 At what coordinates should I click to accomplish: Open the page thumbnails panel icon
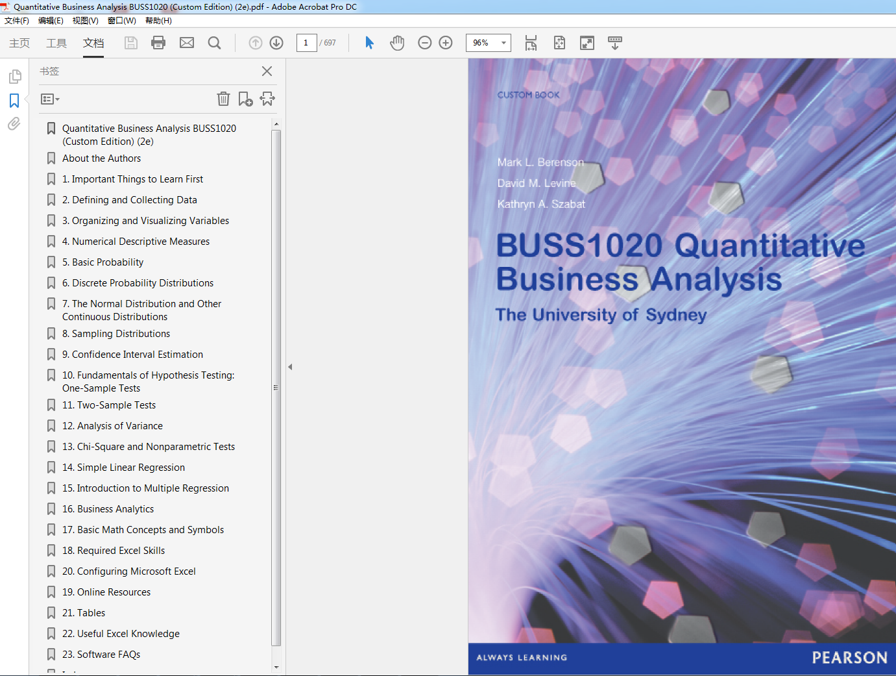(14, 77)
